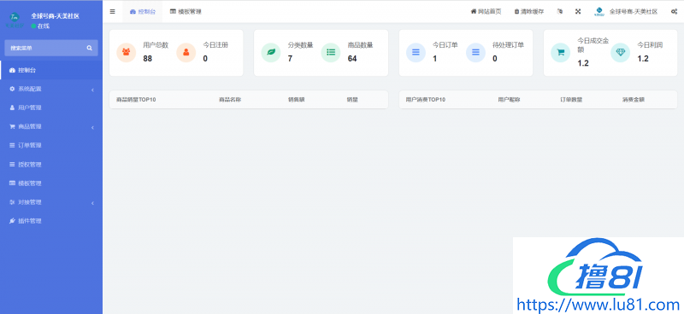Click the cart icon beside 商品管理

(12, 127)
